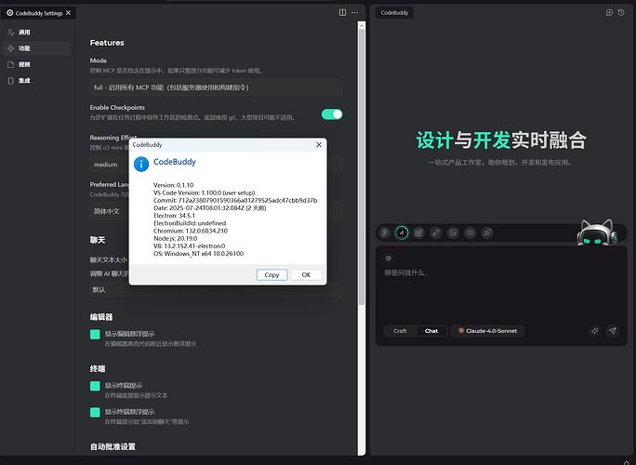The height and width of the screenshot is (465, 636).
Task: Click the settings page vertical scrollbar
Action: [x=362, y=166]
